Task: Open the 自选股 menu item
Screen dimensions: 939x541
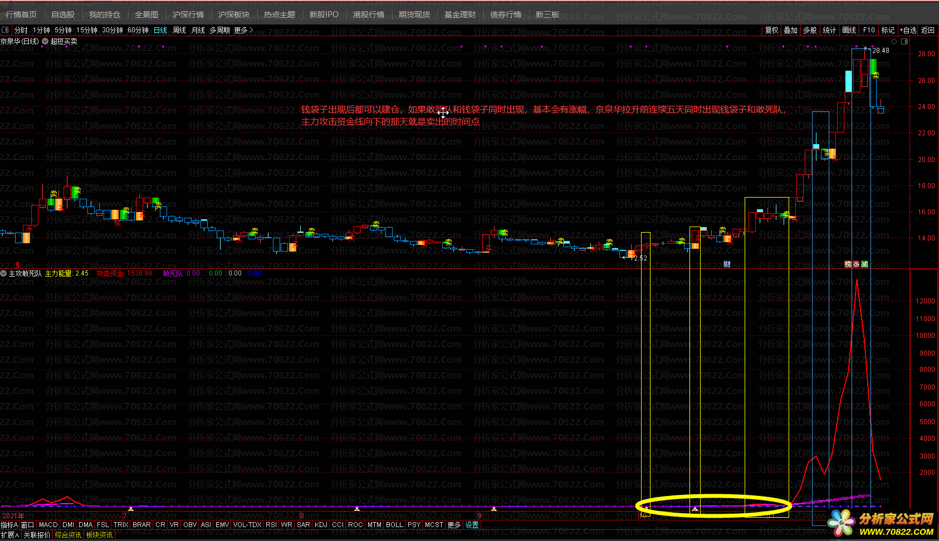Action: point(62,14)
